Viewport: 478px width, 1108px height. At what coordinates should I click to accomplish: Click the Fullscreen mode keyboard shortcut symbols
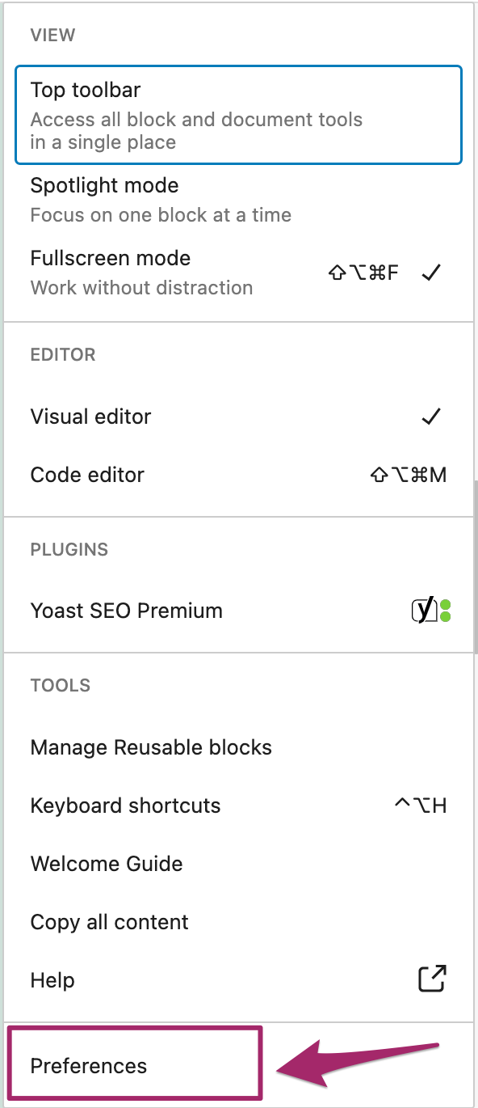pyautogui.click(x=363, y=273)
